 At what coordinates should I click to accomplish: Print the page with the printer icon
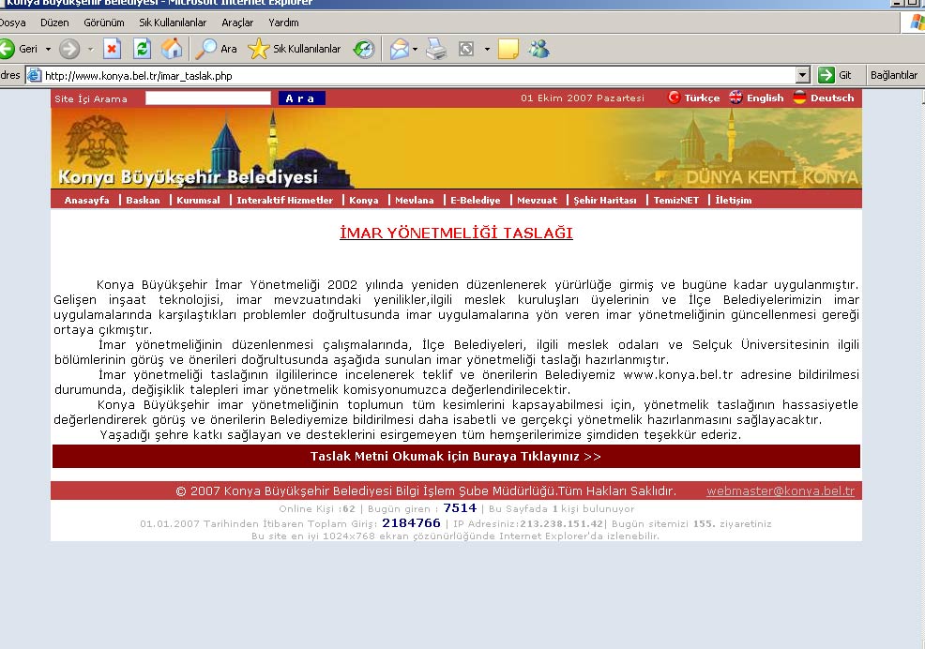point(436,49)
